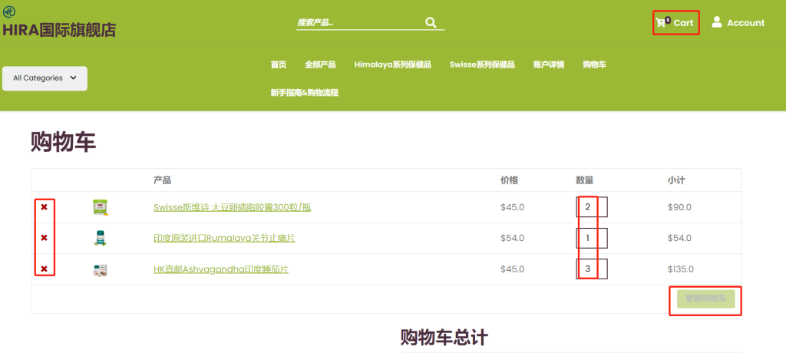Image resolution: width=786 pixels, height=353 pixels.
Task: Open the Swisse斯维诗 product link
Action: [x=232, y=207]
